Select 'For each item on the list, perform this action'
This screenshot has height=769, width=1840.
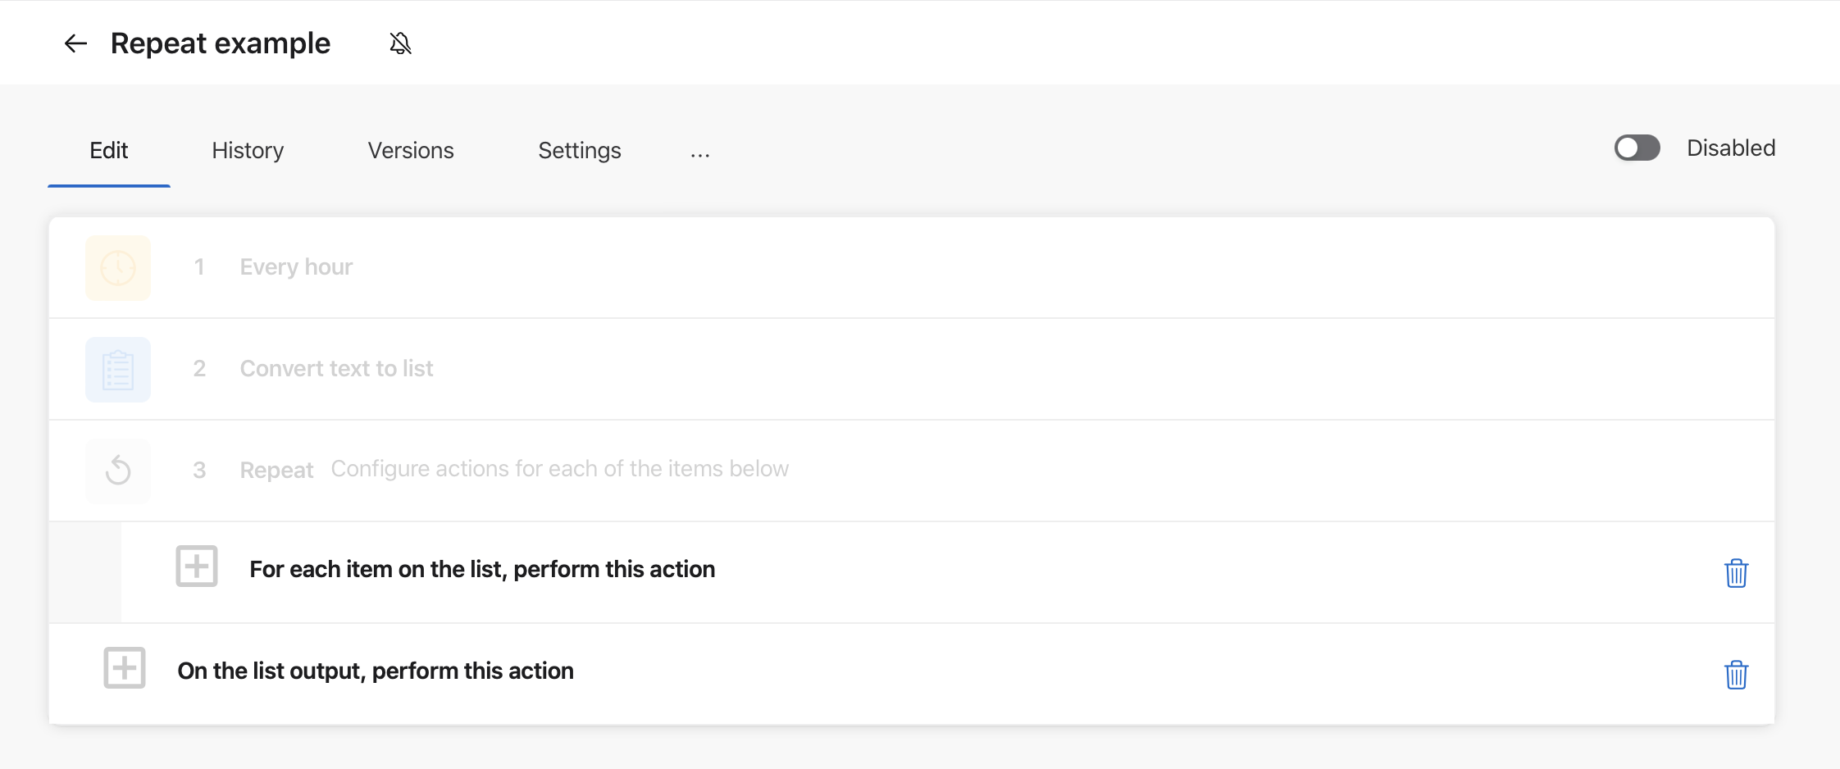pyautogui.click(x=482, y=568)
